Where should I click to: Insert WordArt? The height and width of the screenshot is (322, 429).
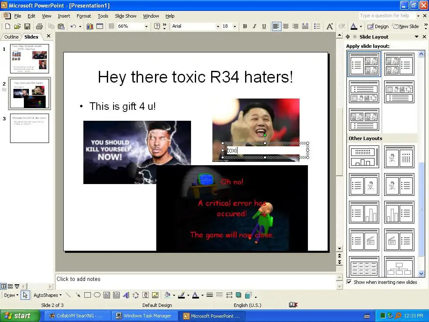point(126,295)
